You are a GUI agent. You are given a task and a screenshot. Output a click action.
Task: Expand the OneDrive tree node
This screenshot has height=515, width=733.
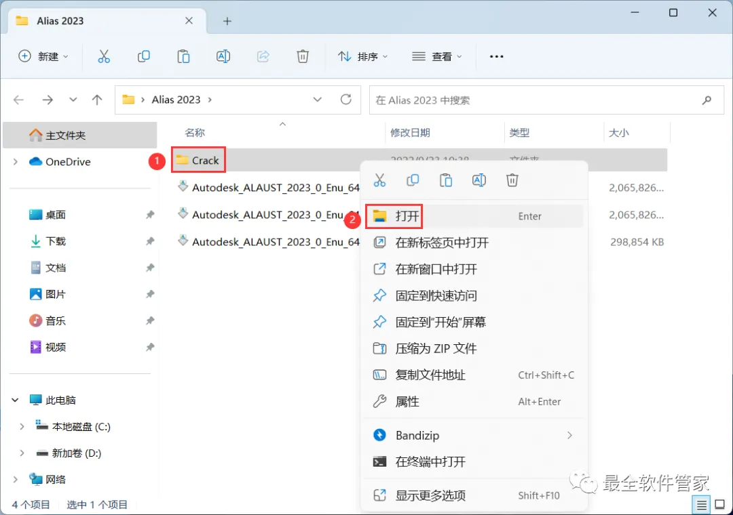coord(16,162)
